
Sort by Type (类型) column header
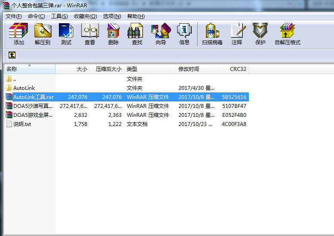click(x=150, y=69)
